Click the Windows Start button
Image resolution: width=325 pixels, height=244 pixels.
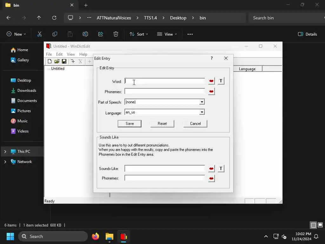click(x=10, y=236)
